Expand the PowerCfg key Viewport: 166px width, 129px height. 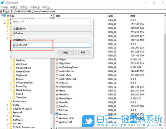(11, 86)
